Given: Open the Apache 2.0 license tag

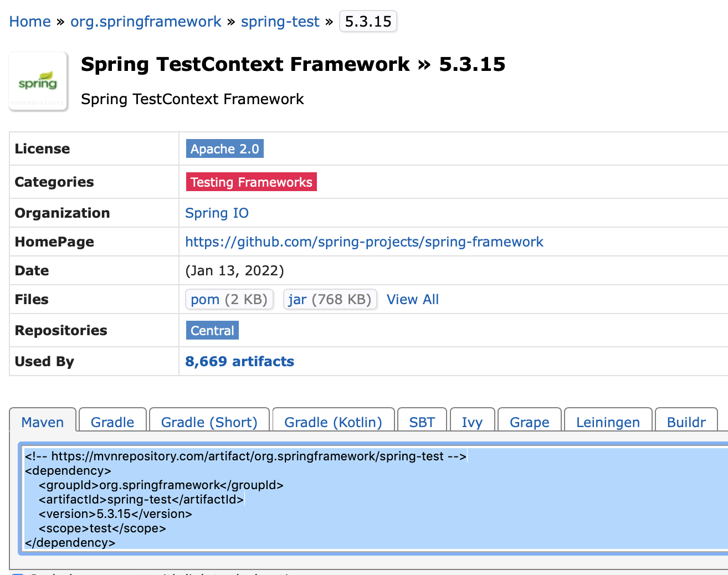Looking at the screenshot, I should (x=225, y=148).
